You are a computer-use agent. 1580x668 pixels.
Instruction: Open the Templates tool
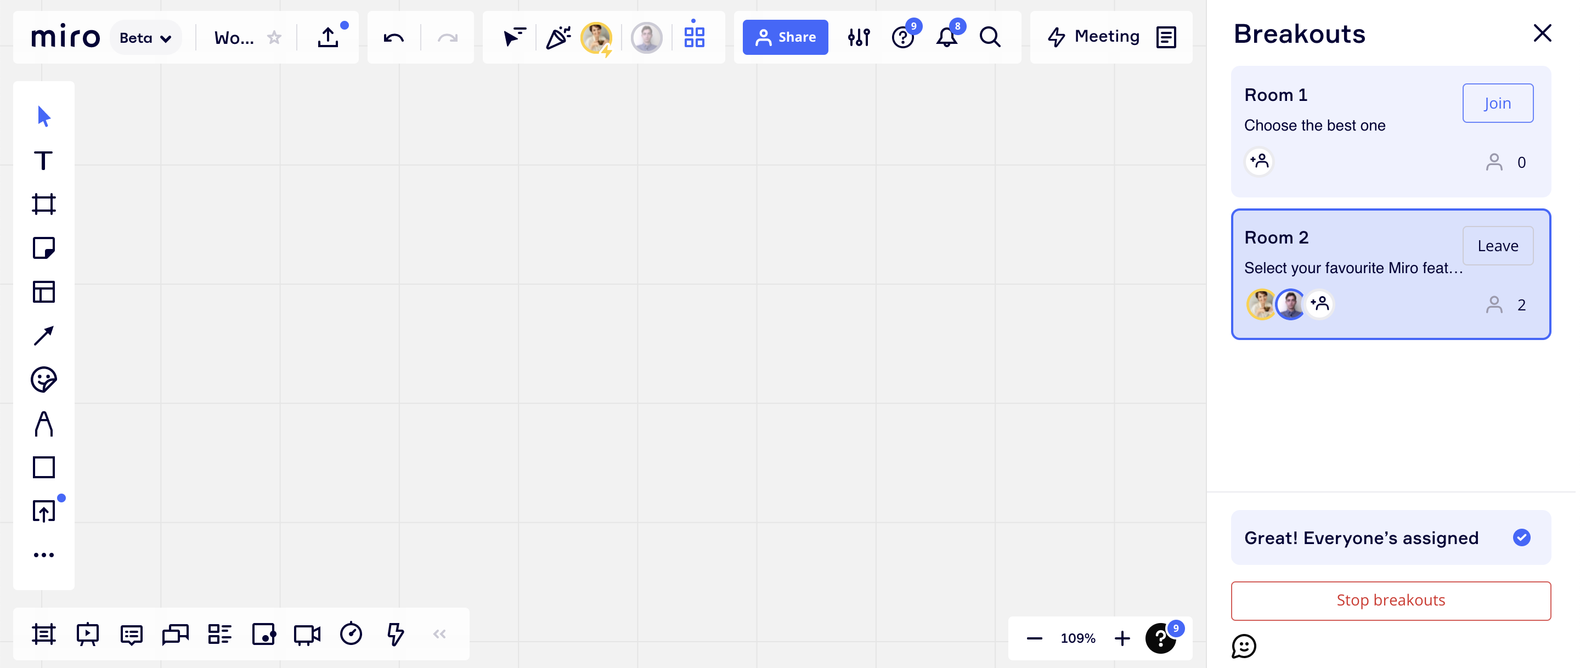point(43,292)
